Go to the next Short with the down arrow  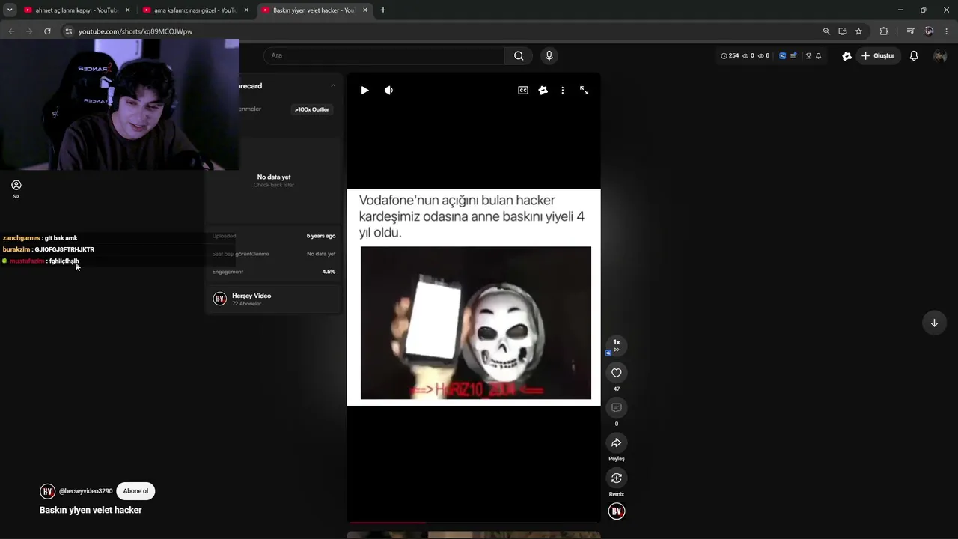point(934,323)
